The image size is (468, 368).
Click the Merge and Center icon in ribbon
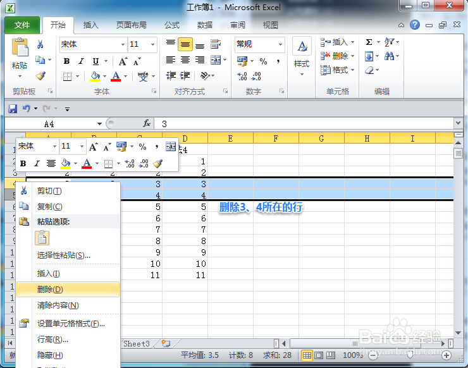[216, 60]
